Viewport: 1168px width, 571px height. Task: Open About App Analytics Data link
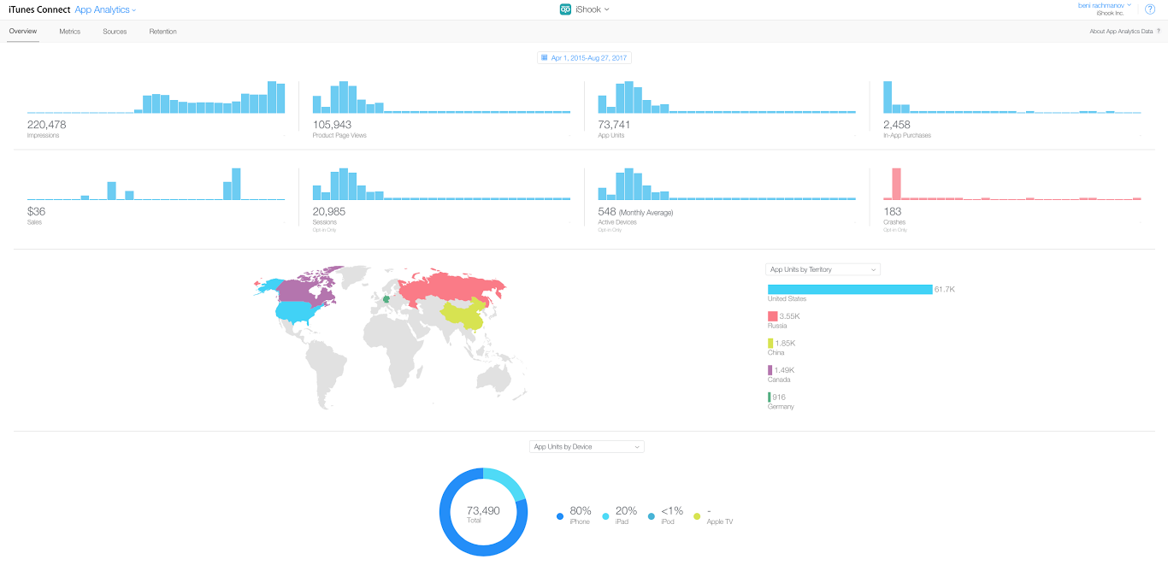click(x=1121, y=32)
